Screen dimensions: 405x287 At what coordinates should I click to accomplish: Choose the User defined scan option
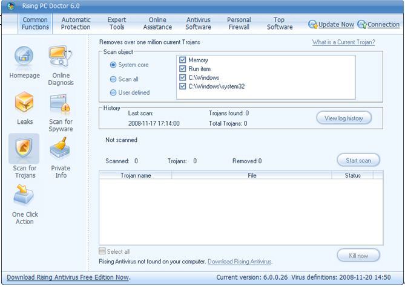[113, 92]
